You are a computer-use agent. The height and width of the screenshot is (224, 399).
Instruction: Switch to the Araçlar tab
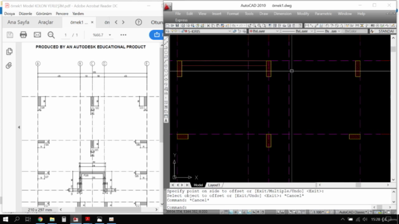[x=46, y=22]
